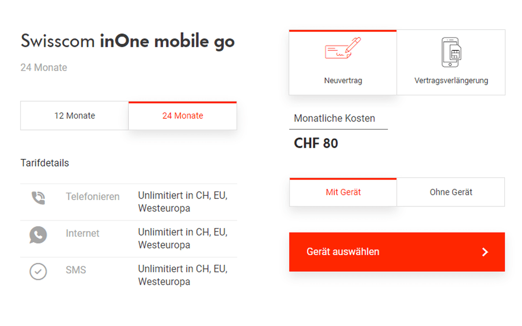Image resolution: width=522 pixels, height=326 pixels.
Task: Click the Monatliche Kosten label
Action: click(334, 119)
